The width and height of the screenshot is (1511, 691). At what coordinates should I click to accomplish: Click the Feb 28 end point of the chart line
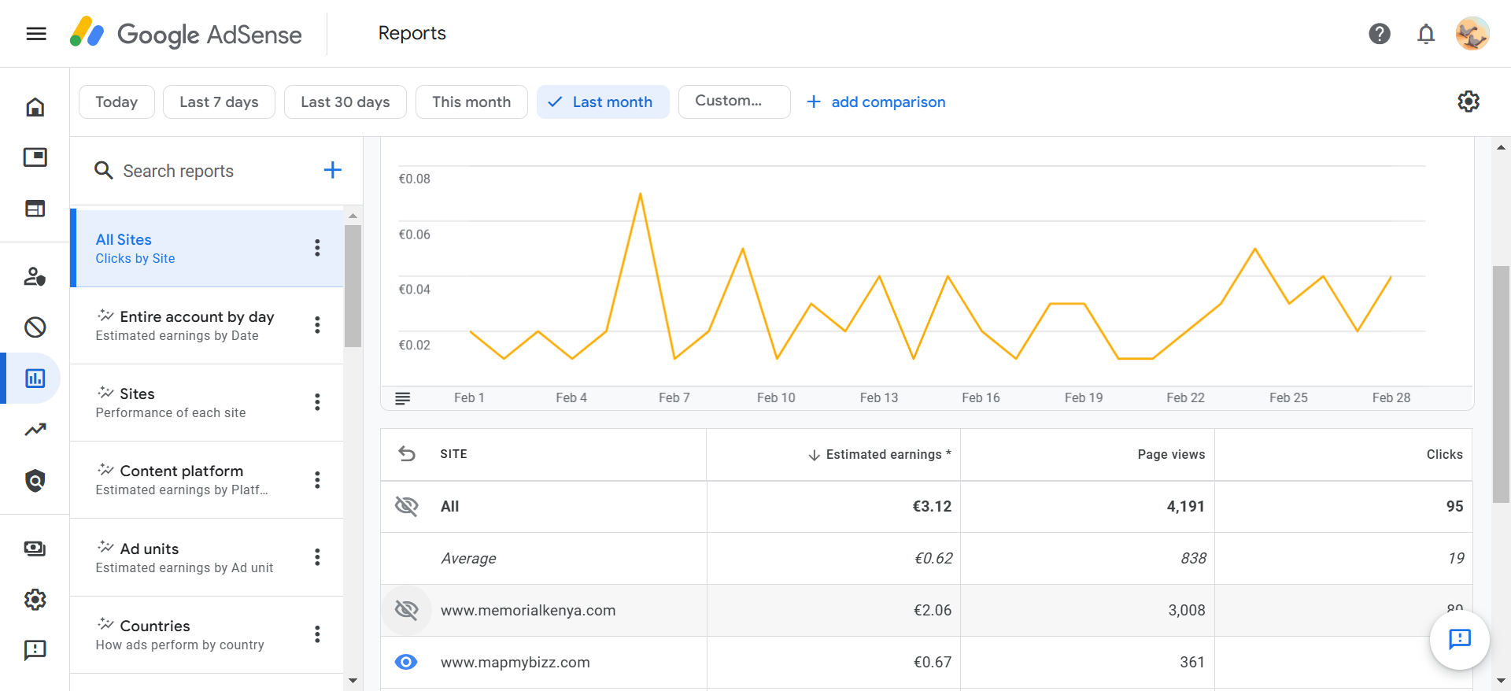click(1391, 277)
